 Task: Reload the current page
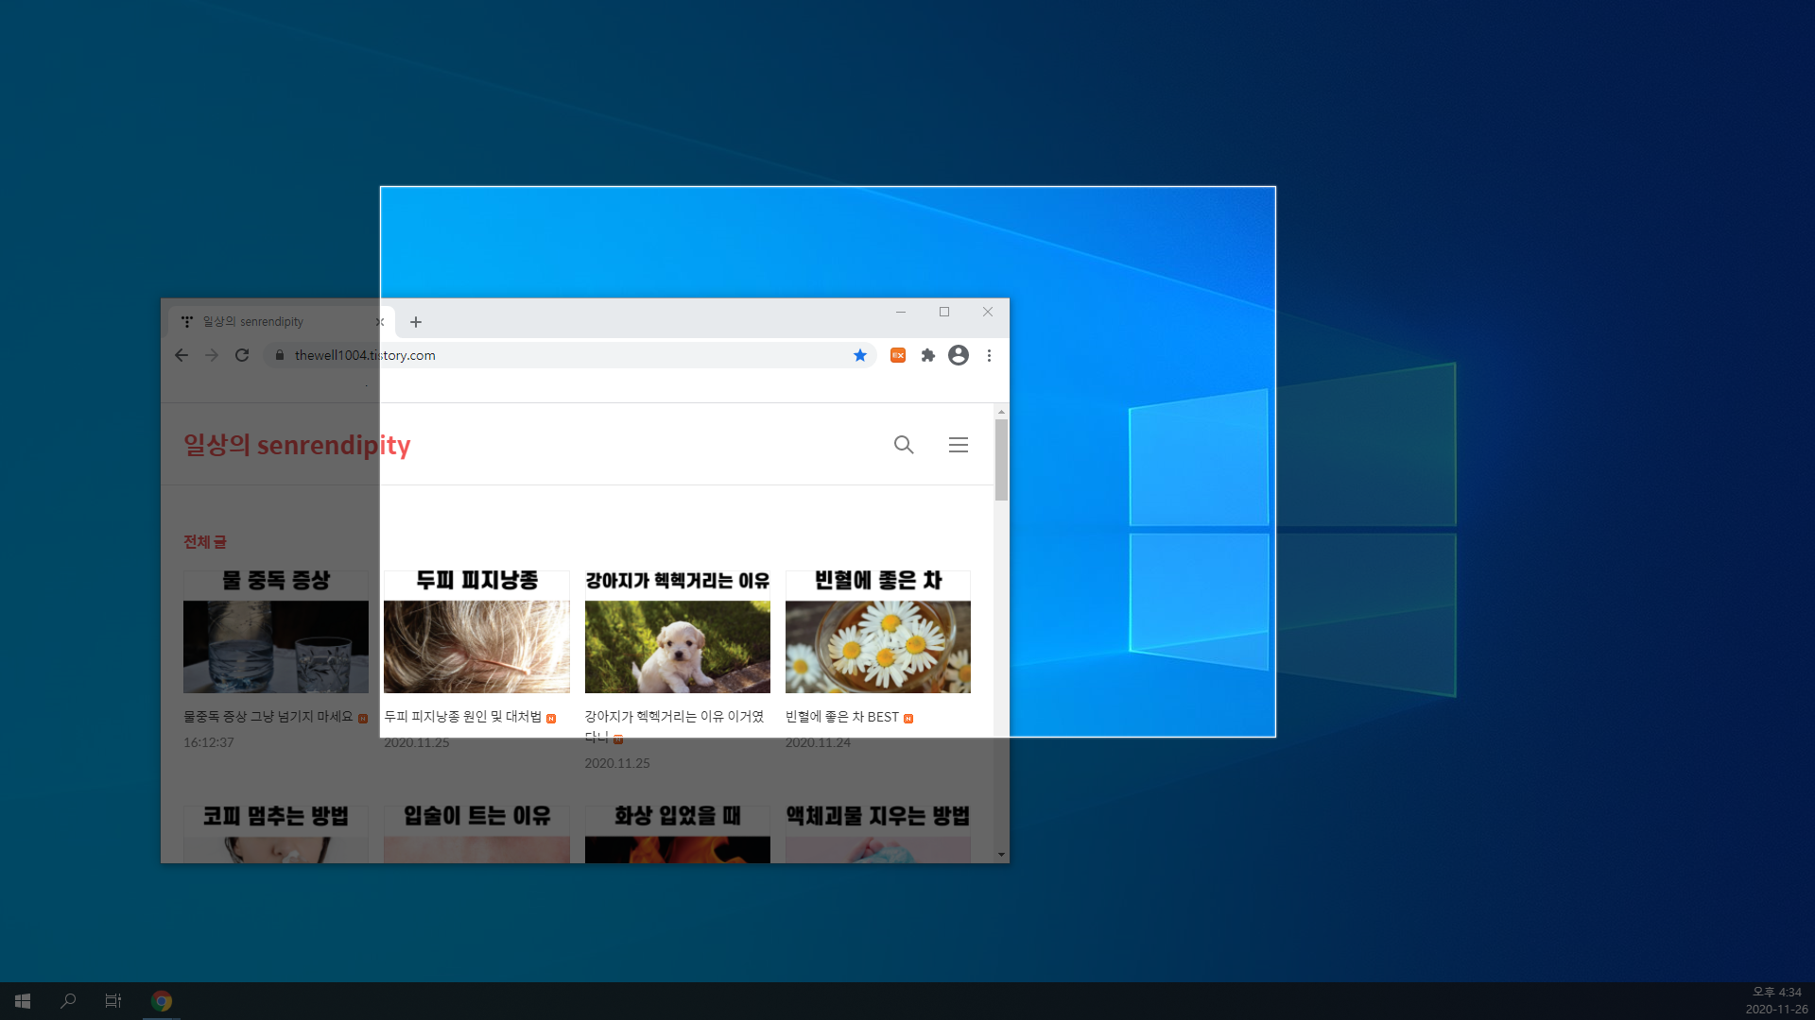[242, 355]
